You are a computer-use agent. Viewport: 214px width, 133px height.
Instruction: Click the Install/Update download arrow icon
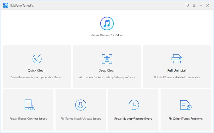pos(81,105)
